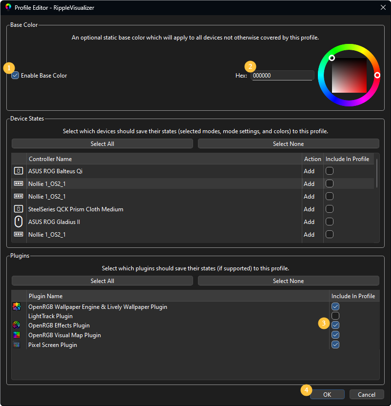391x406 pixels.
Task: Click the Wallpaper Engine plugin icon
Action: [17, 306]
